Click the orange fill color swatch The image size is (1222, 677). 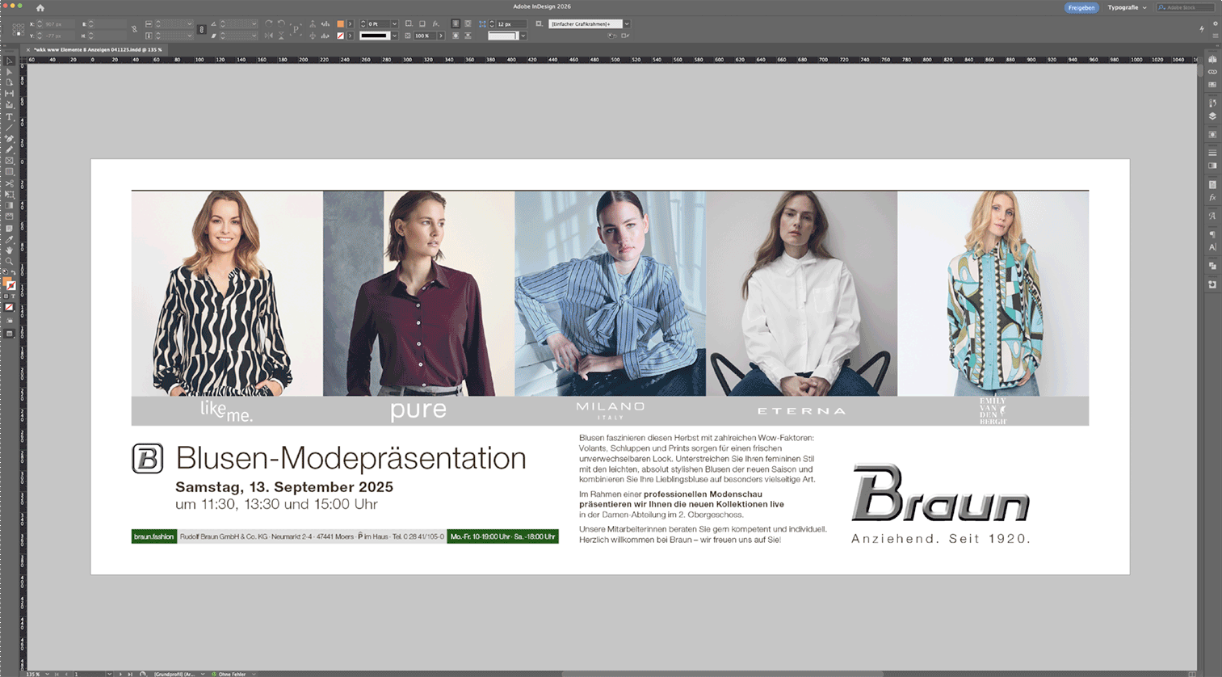click(340, 24)
